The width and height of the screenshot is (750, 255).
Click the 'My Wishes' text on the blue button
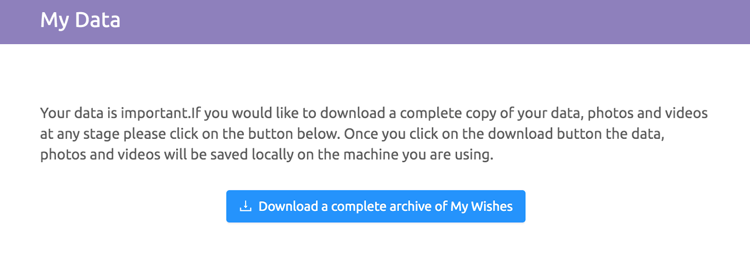click(x=481, y=206)
